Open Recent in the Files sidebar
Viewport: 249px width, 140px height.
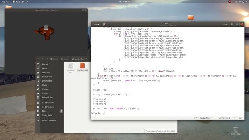50,64
